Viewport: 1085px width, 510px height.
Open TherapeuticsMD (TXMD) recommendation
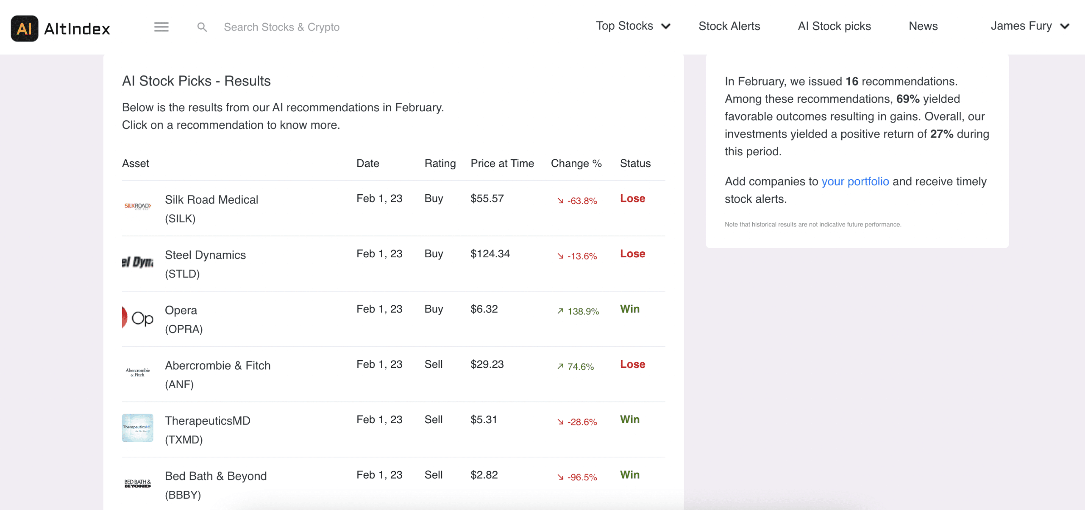coord(393,430)
